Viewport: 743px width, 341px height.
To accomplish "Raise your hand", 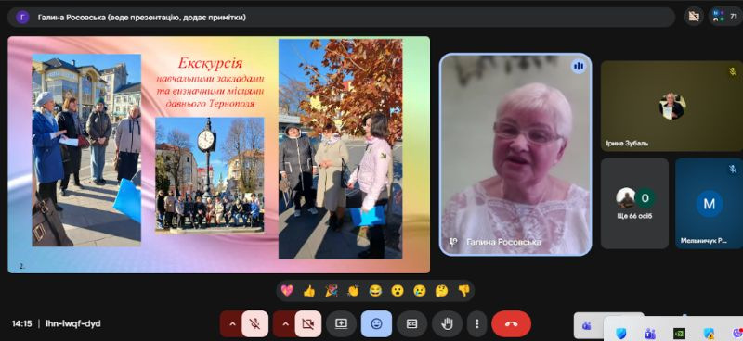I will pos(447,324).
